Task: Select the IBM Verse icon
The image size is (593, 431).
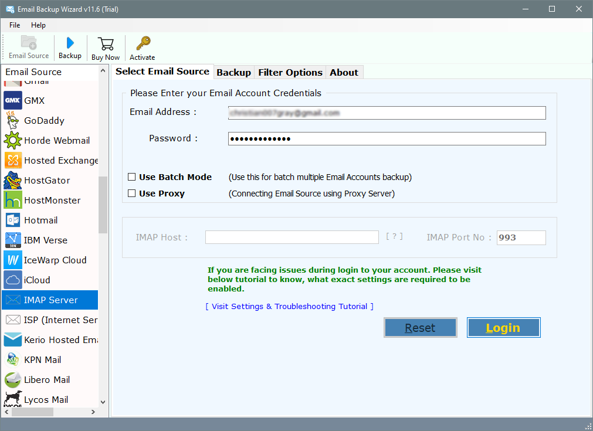Action: click(x=13, y=240)
